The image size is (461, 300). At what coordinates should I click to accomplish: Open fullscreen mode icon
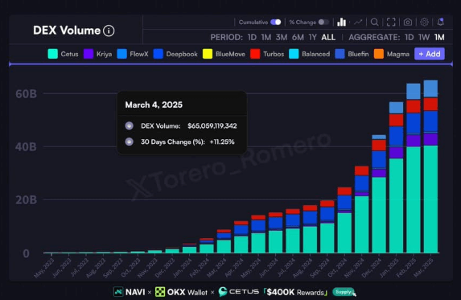pyautogui.click(x=391, y=22)
